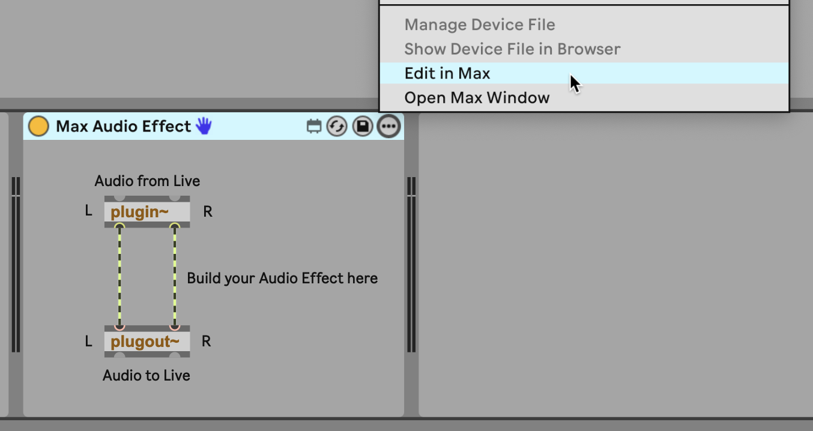813x431 pixels.
Task: Click the level meter left of the device
Action: pos(16,264)
